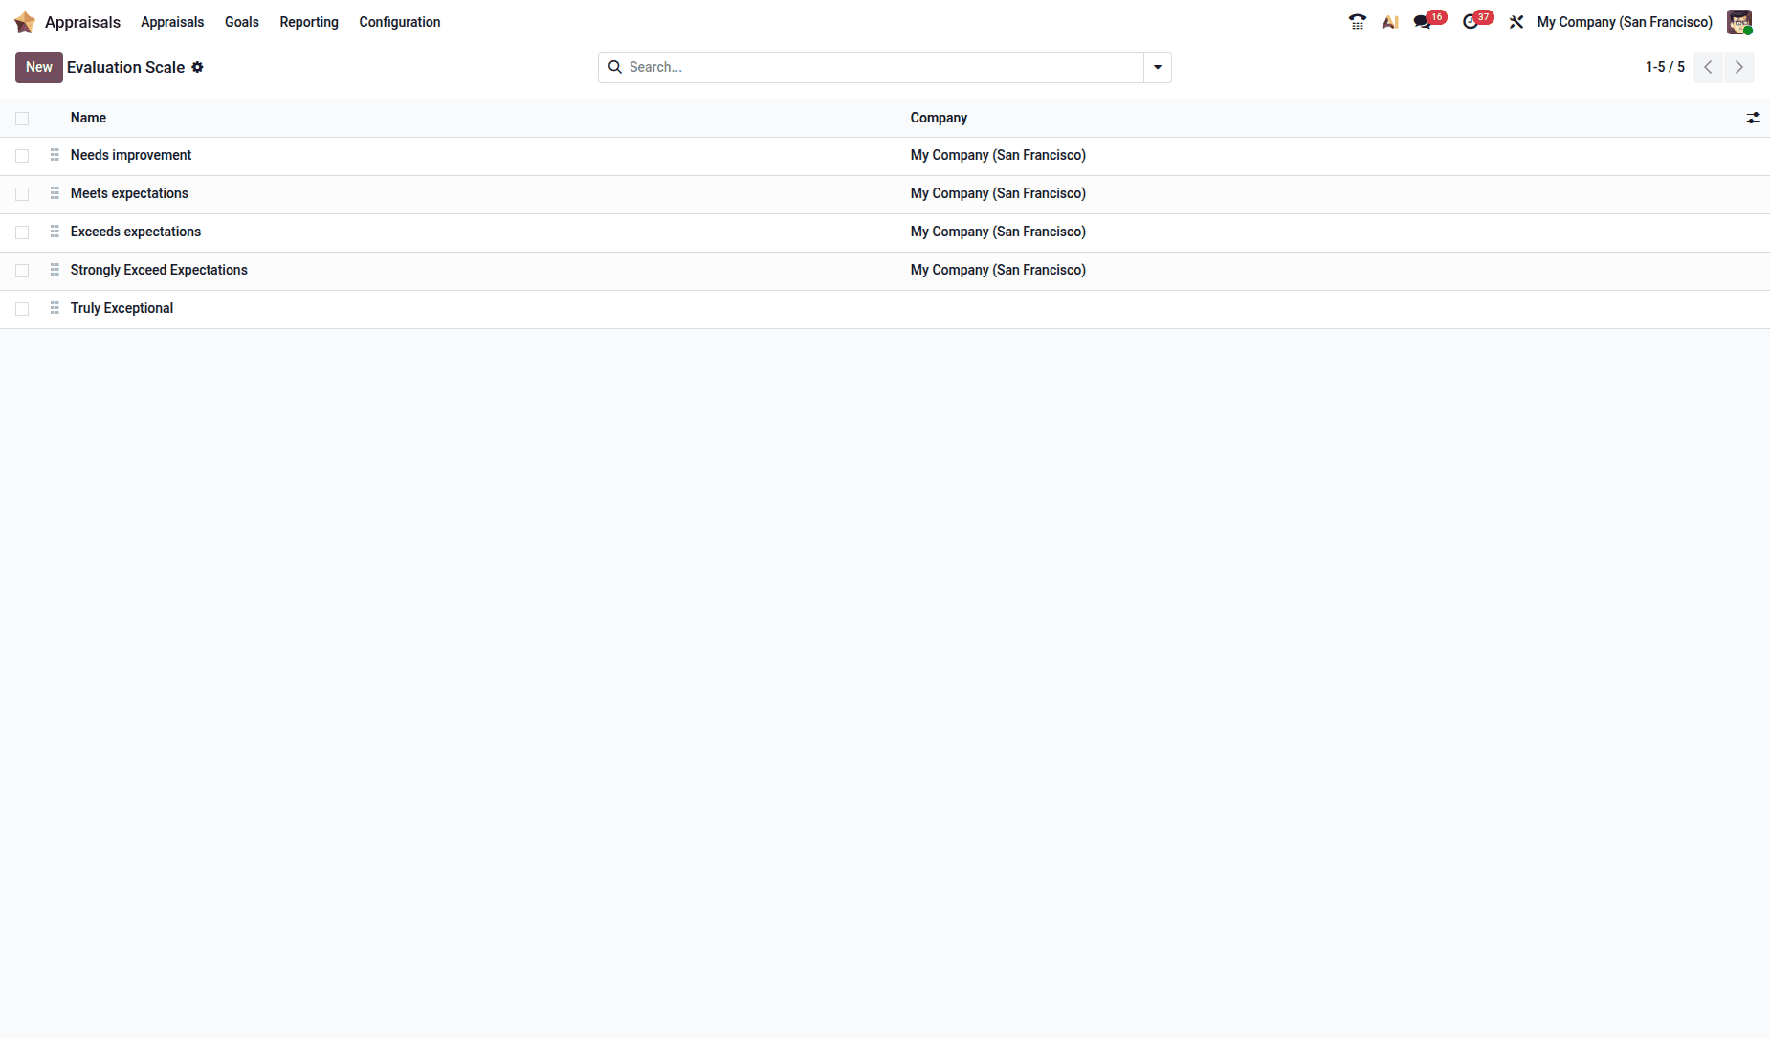Viewport: 1770px width, 1039px height.
Task: Open the Goals menu
Action: click(x=242, y=22)
